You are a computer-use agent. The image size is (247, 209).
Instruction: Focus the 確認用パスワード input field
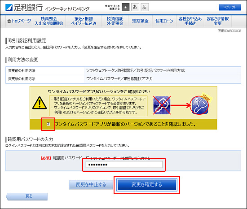[x=124, y=165]
